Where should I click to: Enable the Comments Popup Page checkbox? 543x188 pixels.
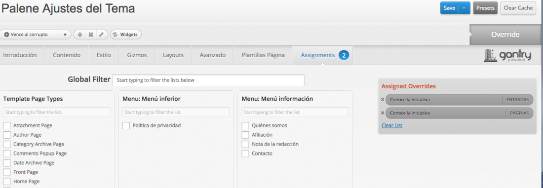[7, 154]
